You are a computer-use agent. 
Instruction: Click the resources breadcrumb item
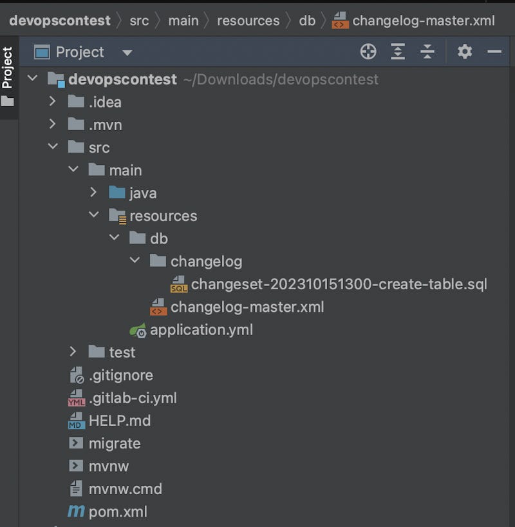[x=248, y=21]
